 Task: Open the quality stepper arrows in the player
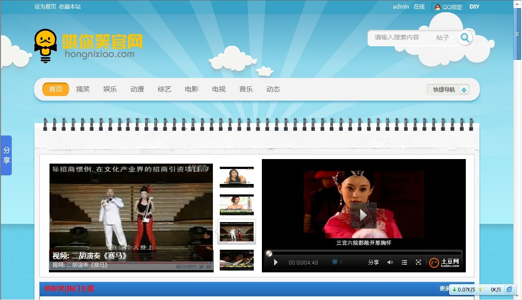(x=341, y=262)
